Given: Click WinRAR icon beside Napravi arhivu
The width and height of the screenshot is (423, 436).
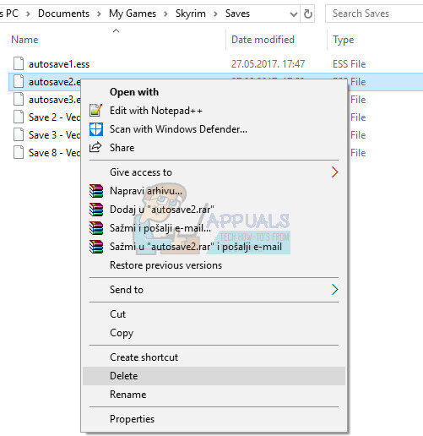Looking at the screenshot, I should (96, 191).
